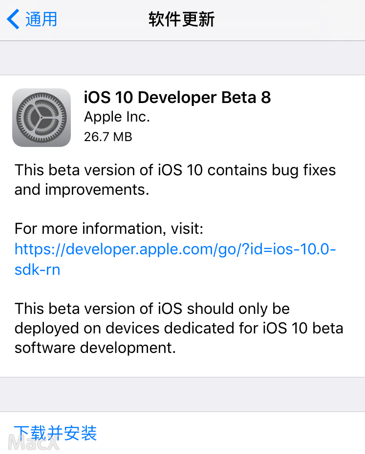This screenshot has width=365, height=454.
Task: Tap the Apple Inc. publisher label
Action: click(117, 117)
